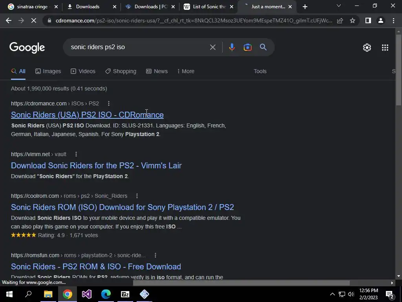Start voice search with microphone icon
This screenshot has width=402, height=302.
pos(232,47)
